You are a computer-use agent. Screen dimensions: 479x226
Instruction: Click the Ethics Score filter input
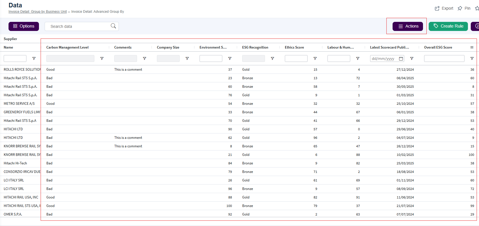[296, 58]
